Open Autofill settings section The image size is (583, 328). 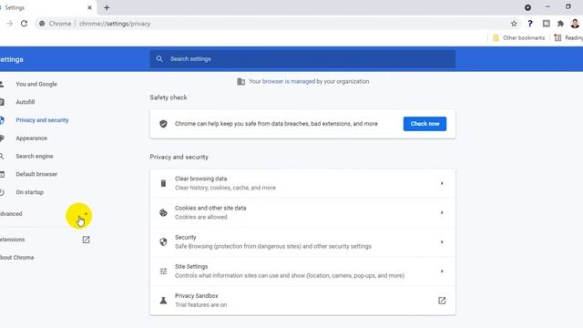pyautogui.click(x=26, y=102)
